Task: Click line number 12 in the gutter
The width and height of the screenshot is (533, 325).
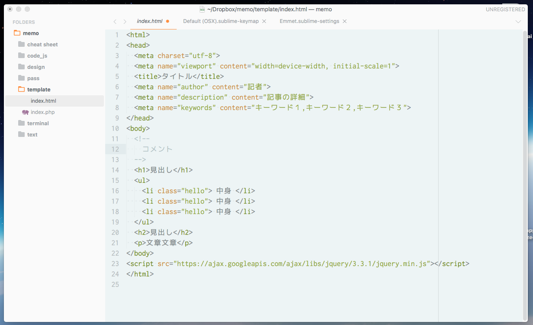Action: point(115,149)
